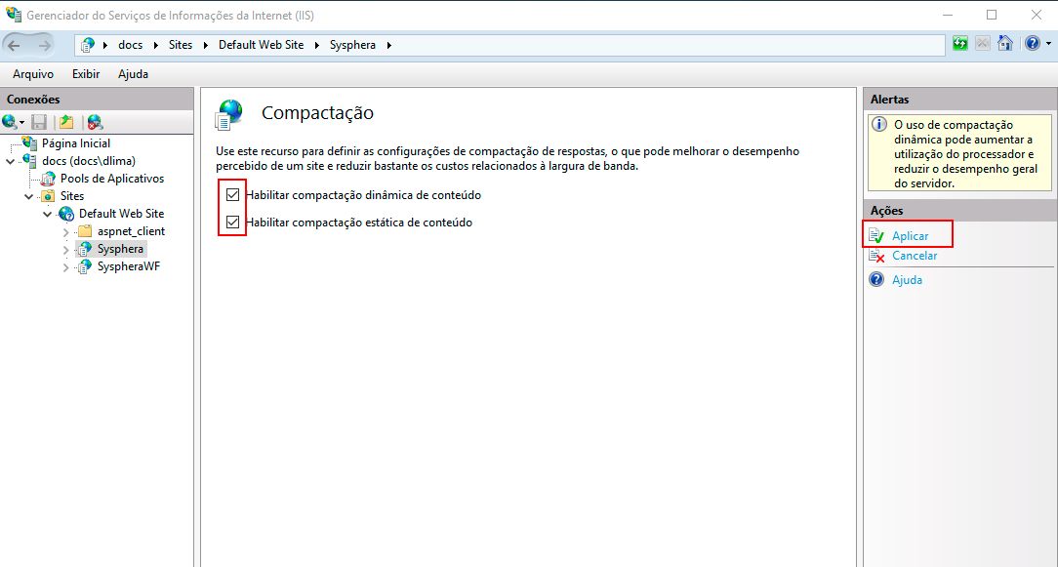Open the dropdown arrow after docs in breadcrumb
Viewport: 1058px width, 567px height.
pos(156,45)
